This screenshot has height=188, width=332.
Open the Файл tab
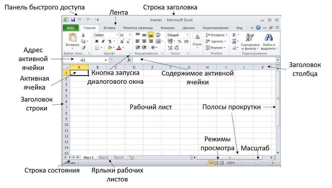click(x=71, y=28)
